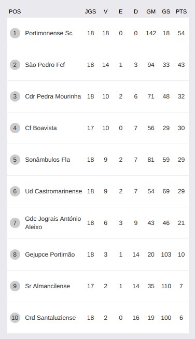Viewport: 195px width, 339px height.
Task: Click the position 1 circle badge
Action: 15,33
